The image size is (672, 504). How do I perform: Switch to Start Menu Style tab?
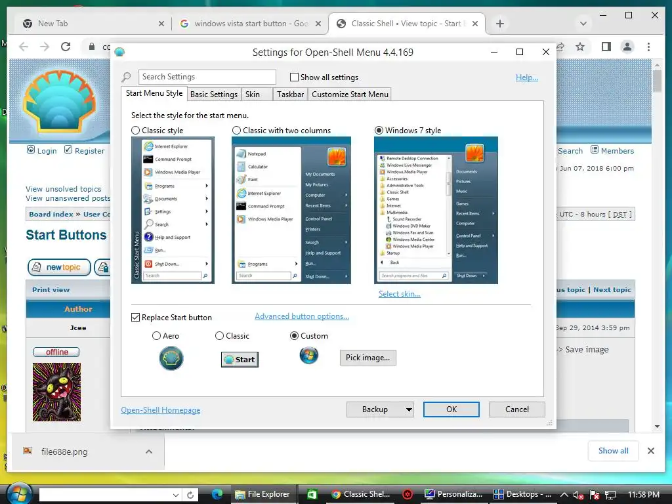[x=154, y=93]
